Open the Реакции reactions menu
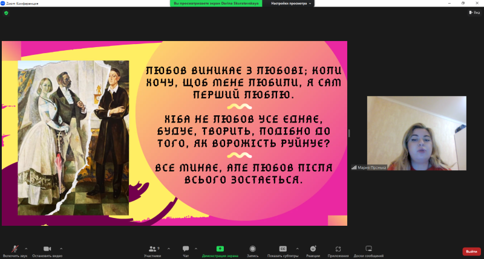484x259 pixels. click(x=313, y=251)
